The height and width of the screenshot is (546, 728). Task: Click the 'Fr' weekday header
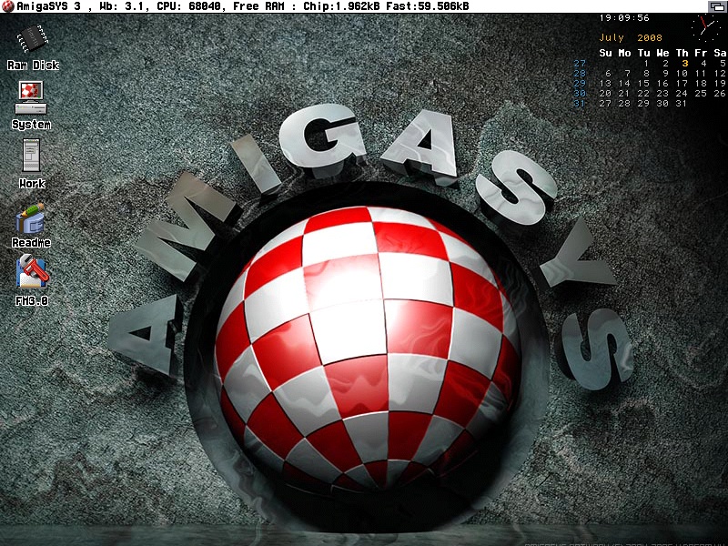(x=701, y=53)
